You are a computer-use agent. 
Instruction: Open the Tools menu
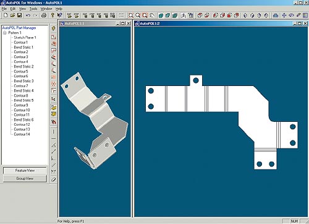[x=33, y=9]
